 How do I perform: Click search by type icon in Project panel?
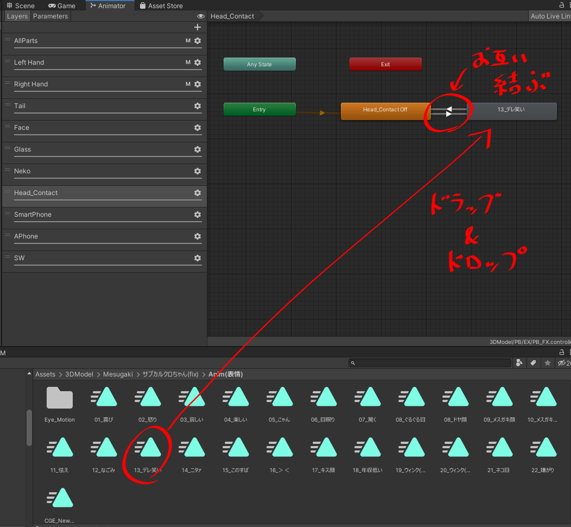[x=519, y=363]
